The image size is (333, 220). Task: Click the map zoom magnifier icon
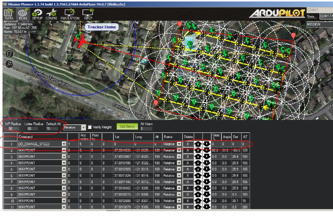point(9,64)
